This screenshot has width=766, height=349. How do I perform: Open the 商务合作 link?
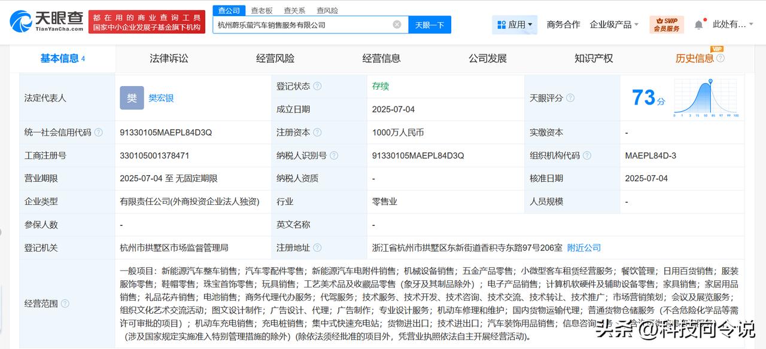click(563, 25)
